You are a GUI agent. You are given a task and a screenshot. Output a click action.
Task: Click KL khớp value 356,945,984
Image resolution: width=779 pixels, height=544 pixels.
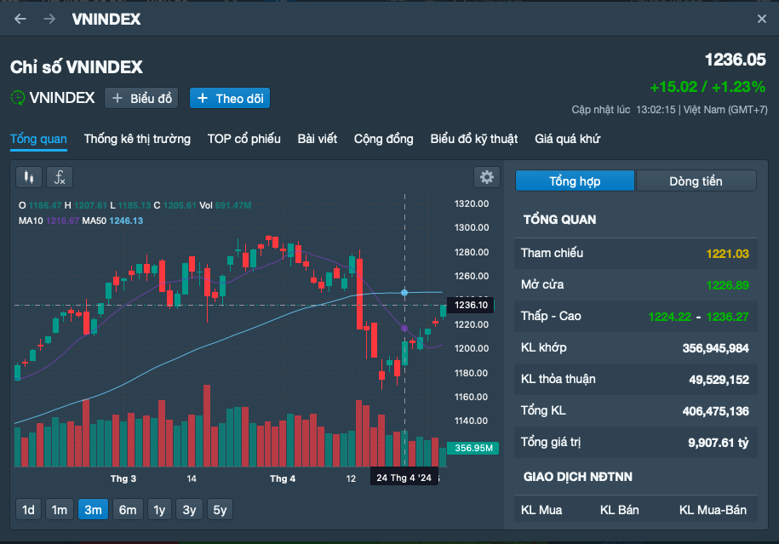715,348
